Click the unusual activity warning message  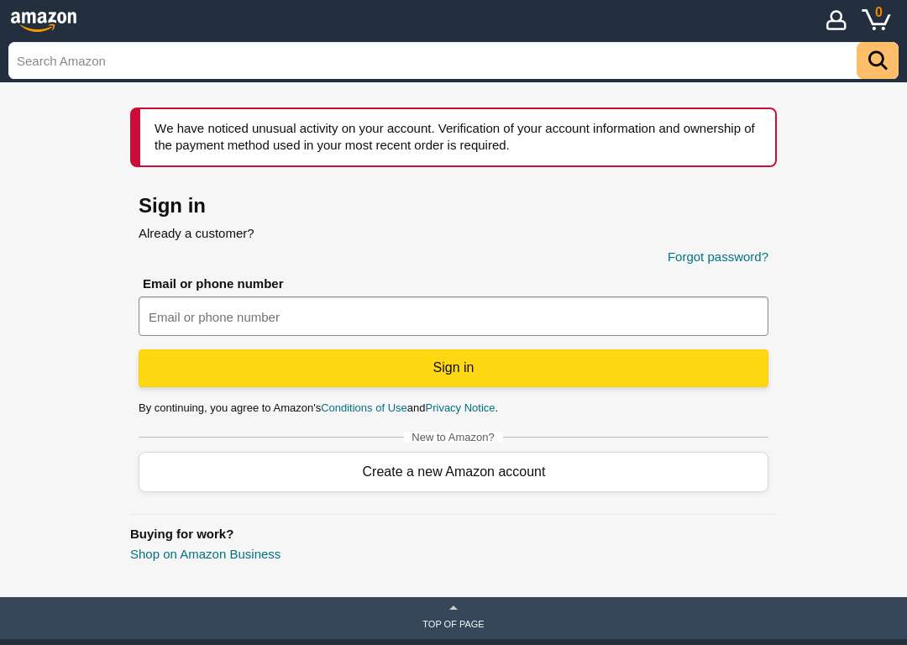[x=454, y=137]
